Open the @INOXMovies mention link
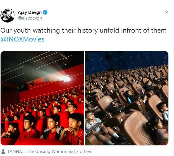 coord(23,39)
